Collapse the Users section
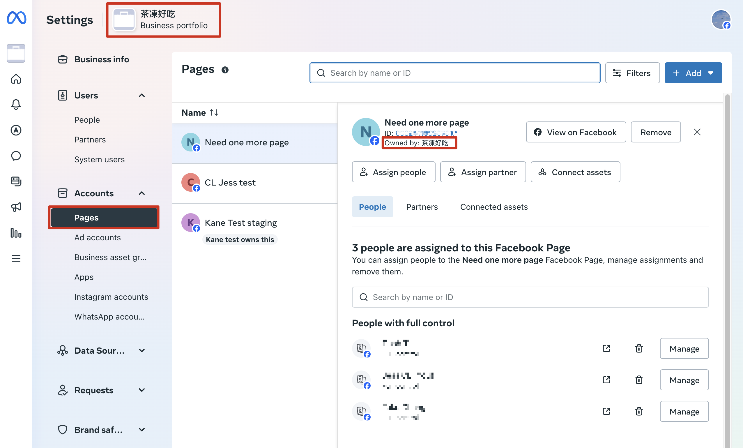743x448 pixels. (141, 95)
